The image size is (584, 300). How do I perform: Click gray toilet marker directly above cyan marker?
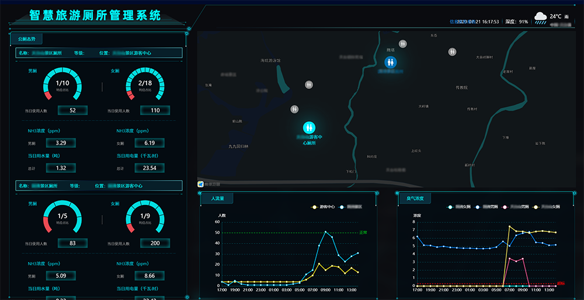[x=294, y=109]
